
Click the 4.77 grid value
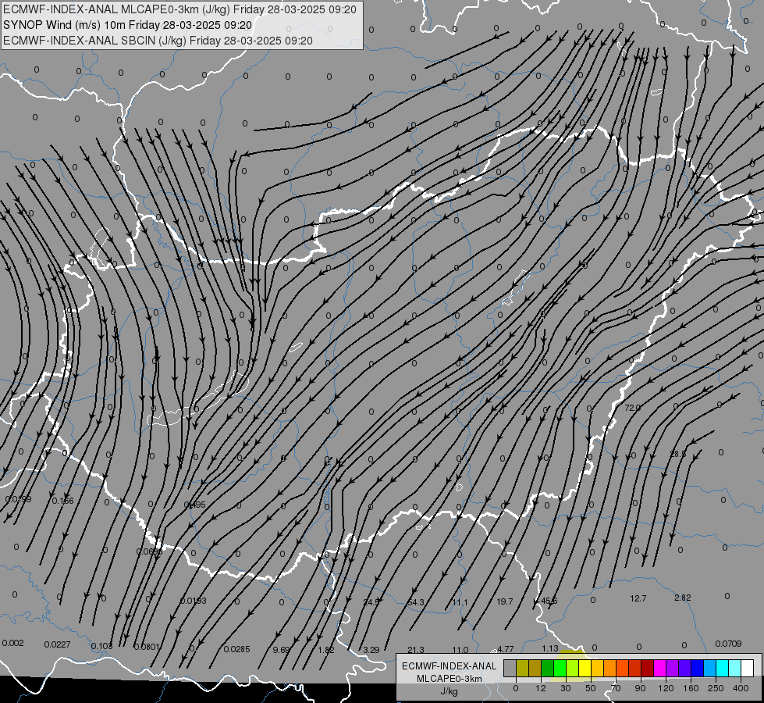[x=505, y=649]
